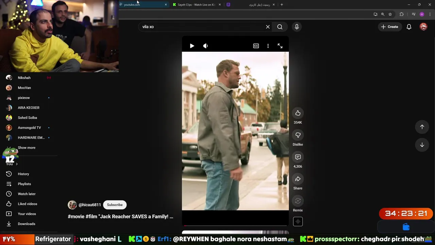Open the pixieow subscription
The image size is (435, 245).
29,98
